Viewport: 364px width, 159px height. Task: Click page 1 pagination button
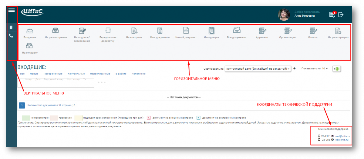pyautogui.click(x=22, y=105)
